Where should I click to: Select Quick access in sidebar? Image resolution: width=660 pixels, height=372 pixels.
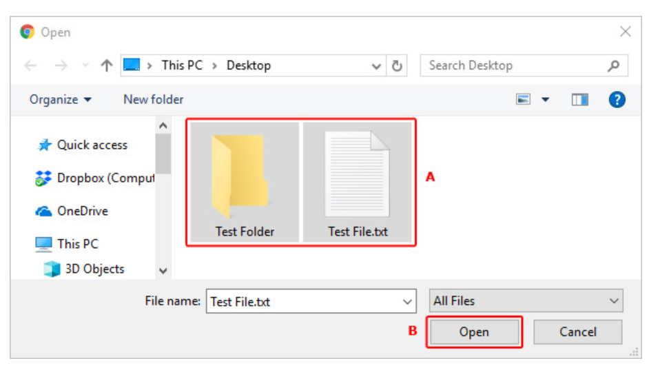coord(92,145)
